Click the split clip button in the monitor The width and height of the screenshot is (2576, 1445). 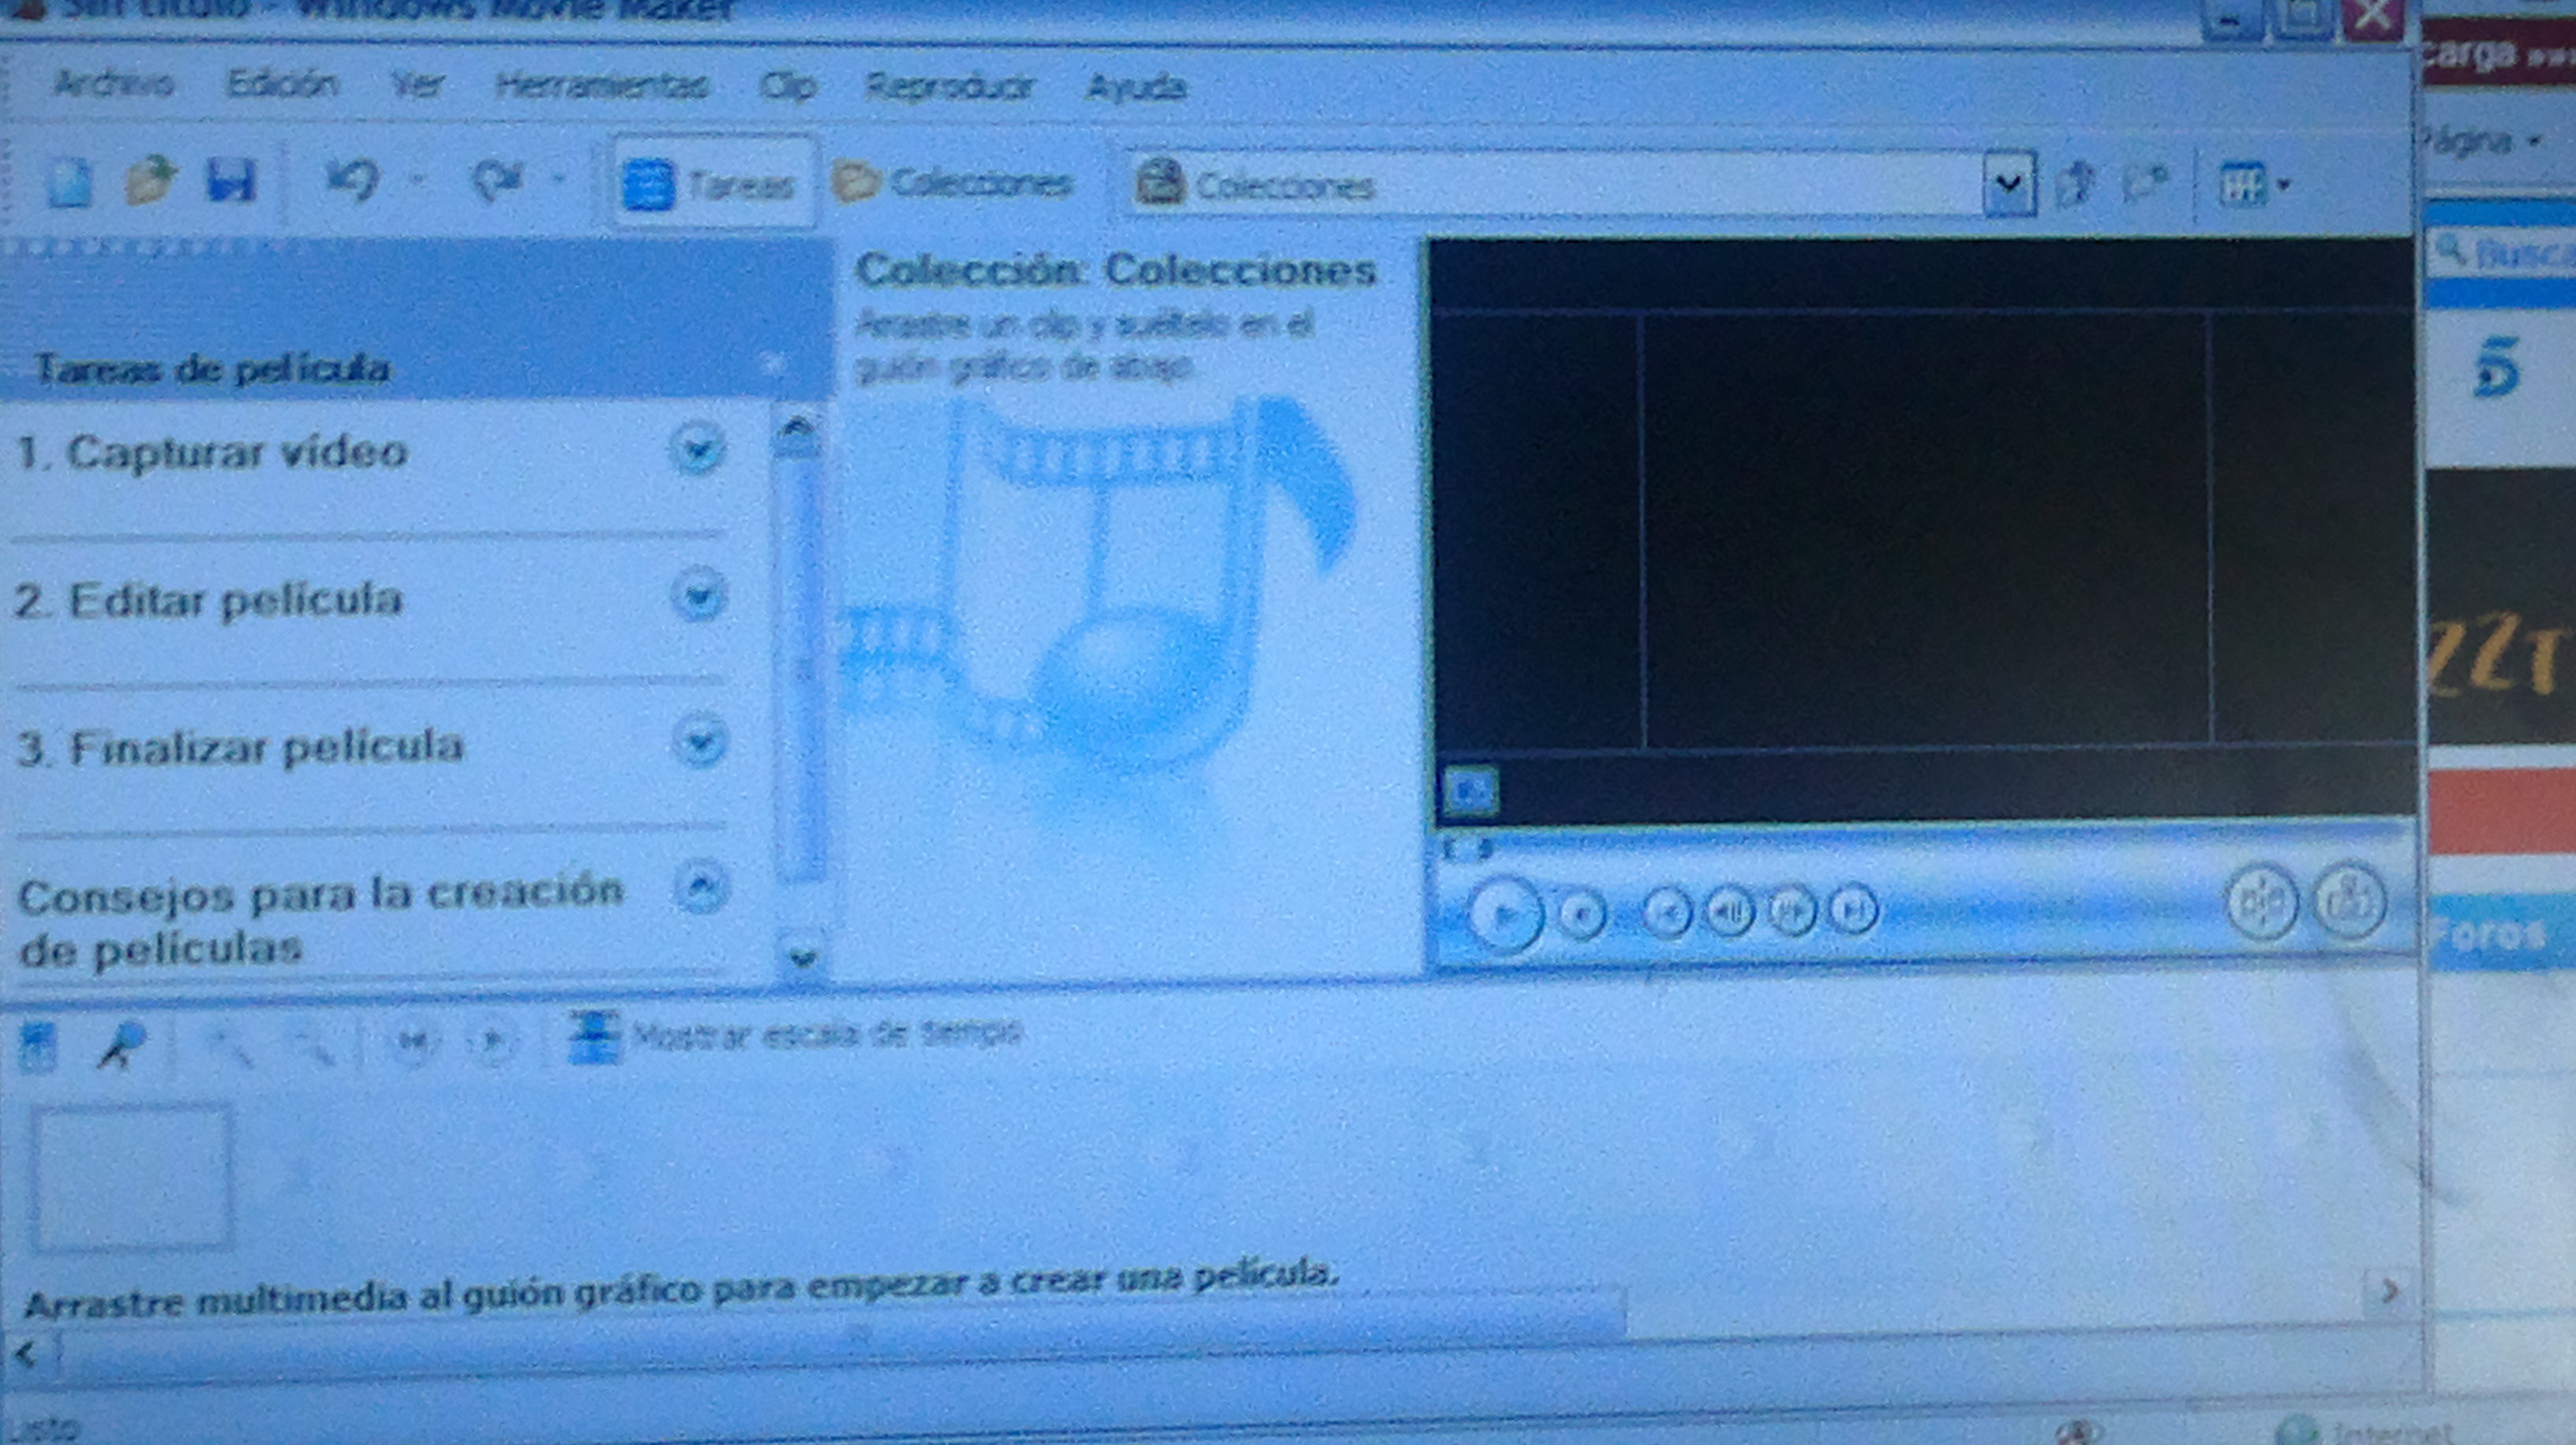2262,903
